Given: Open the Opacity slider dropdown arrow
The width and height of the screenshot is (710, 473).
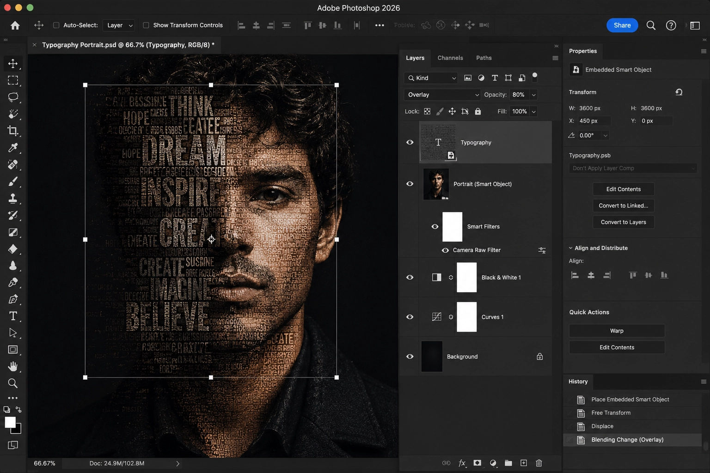Looking at the screenshot, I should 534,95.
